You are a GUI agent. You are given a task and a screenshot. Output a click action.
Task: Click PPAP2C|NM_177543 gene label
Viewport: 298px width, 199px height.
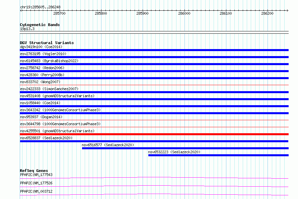[36, 175]
